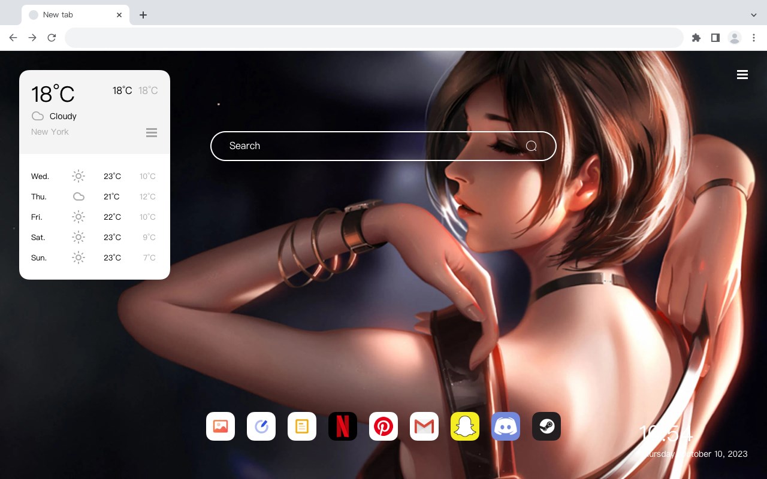Open the Chrome three-dot menu

click(x=754, y=38)
